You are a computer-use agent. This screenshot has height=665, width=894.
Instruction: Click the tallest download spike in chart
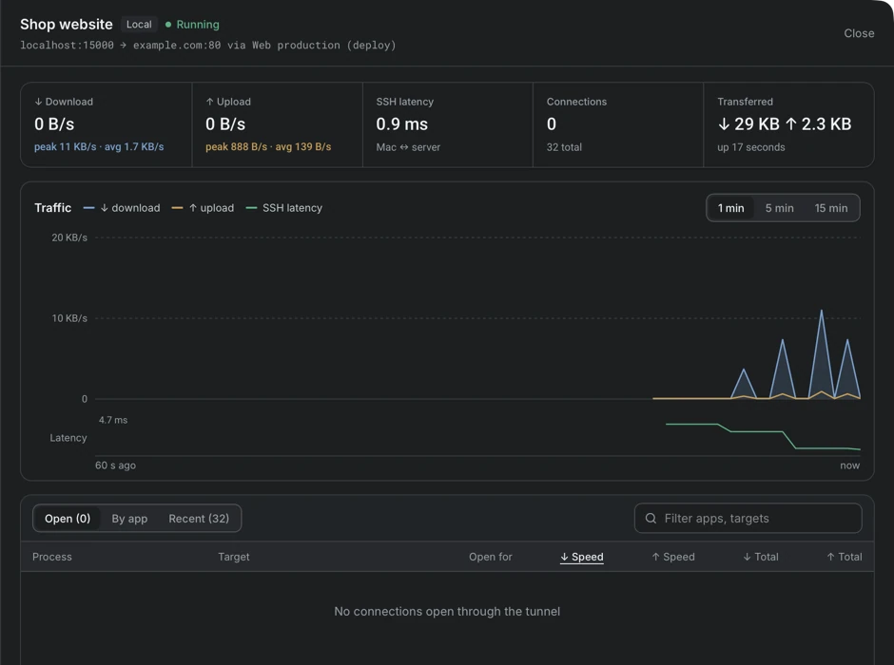821,353
